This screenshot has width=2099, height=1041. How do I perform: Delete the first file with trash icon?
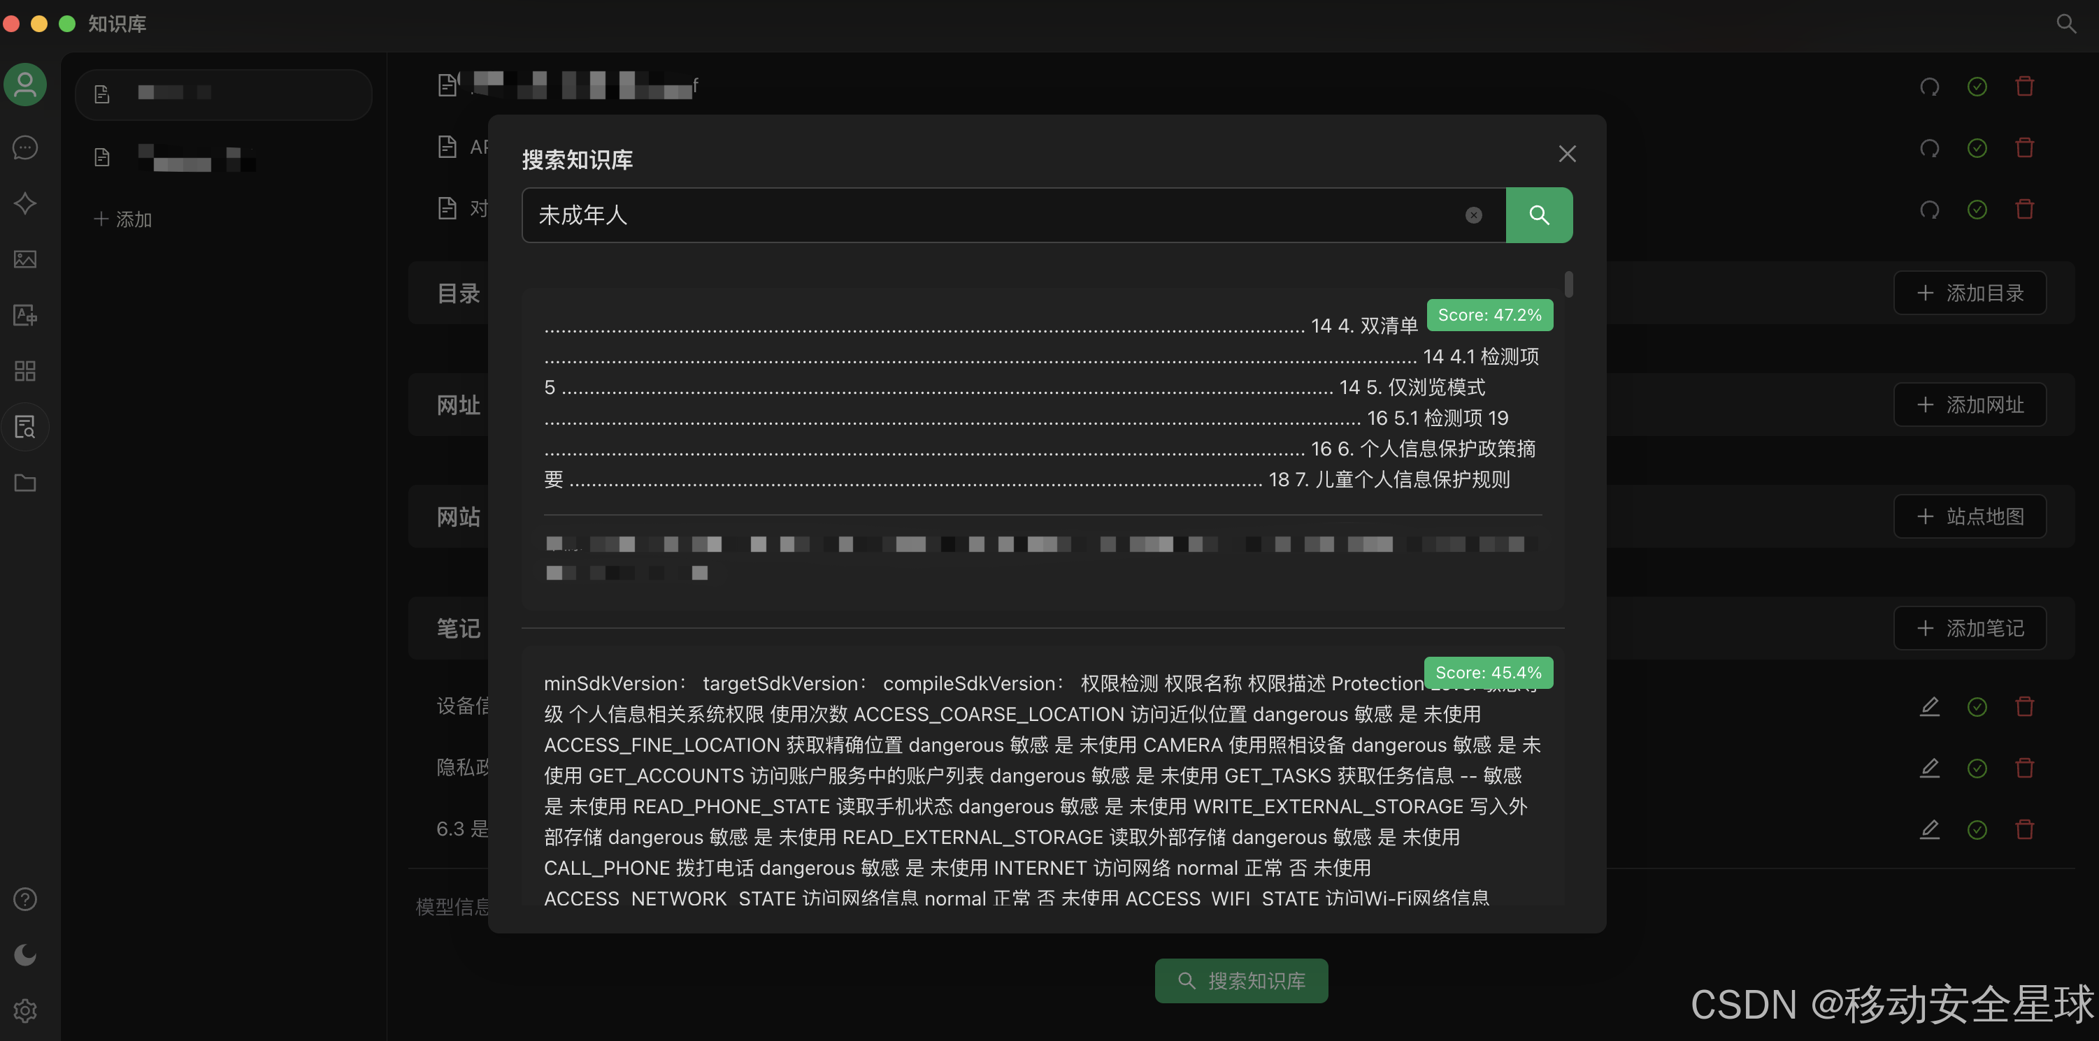2024,86
